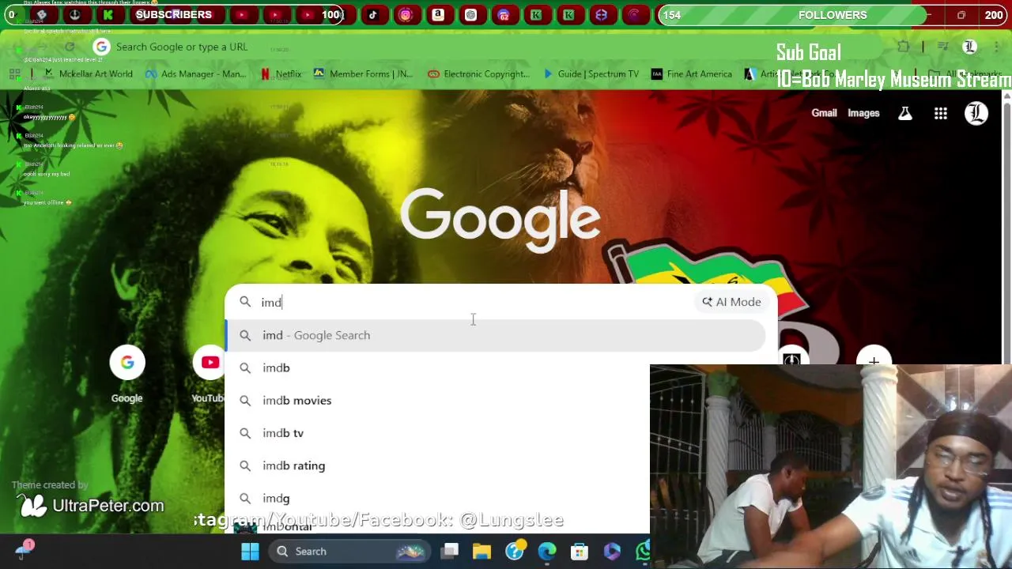Select the 'imd - Google Search' suggestion
Screen dimensions: 1012x569
[496, 335]
